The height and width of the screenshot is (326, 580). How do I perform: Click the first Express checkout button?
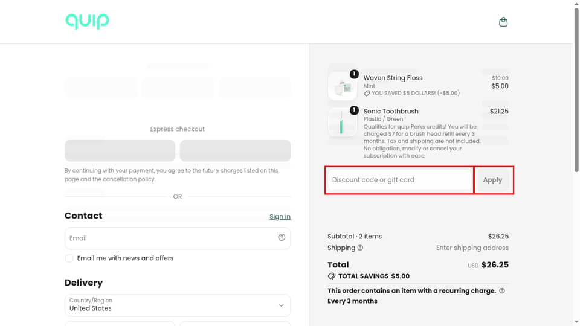click(x=120, y=150)
